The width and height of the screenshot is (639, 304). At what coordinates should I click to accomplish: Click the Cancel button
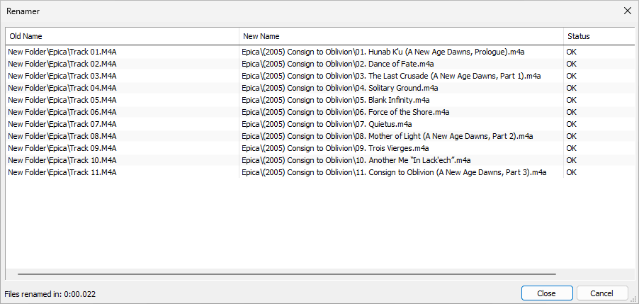[602, 293]
